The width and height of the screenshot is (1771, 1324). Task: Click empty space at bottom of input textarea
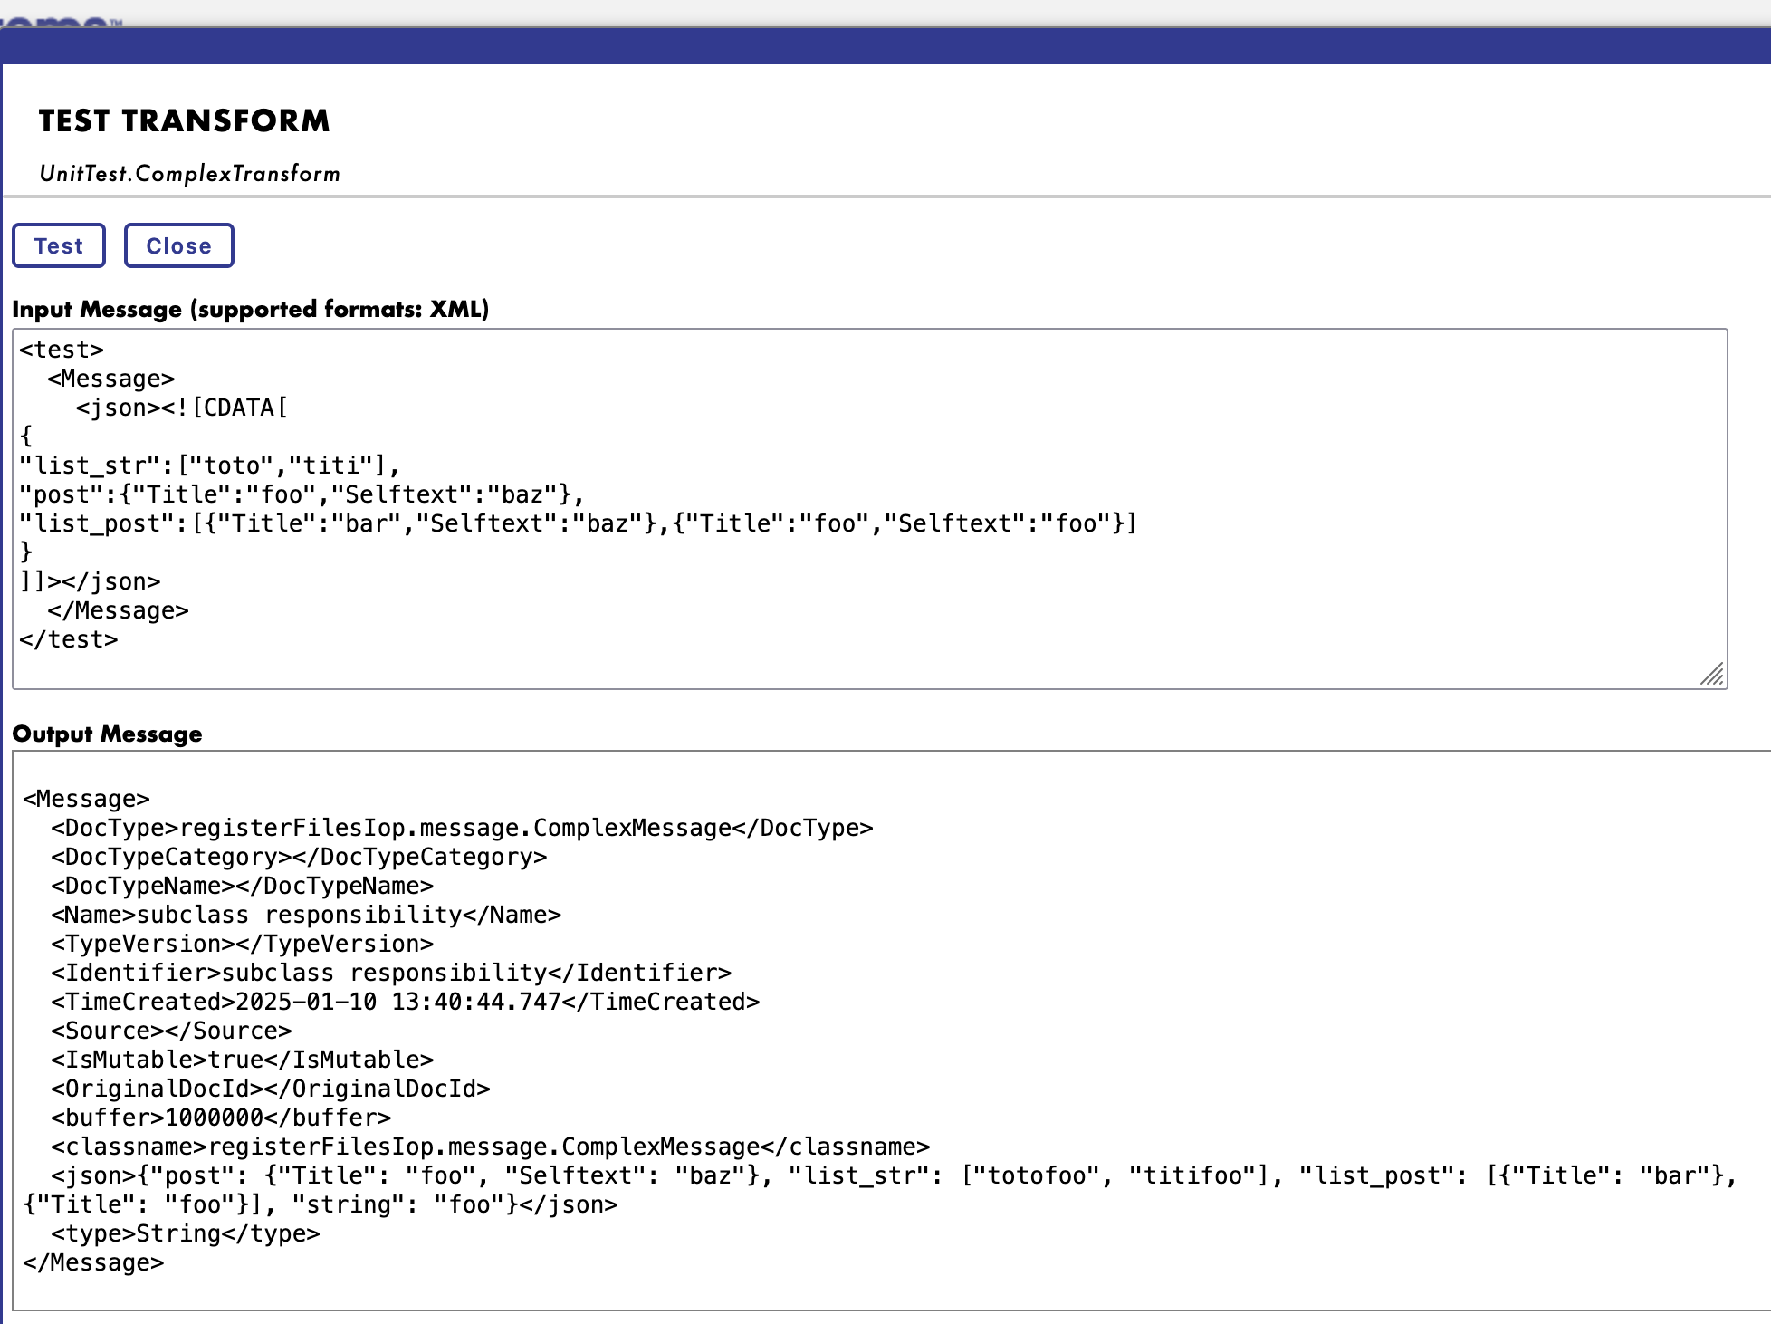click(815, 666)
